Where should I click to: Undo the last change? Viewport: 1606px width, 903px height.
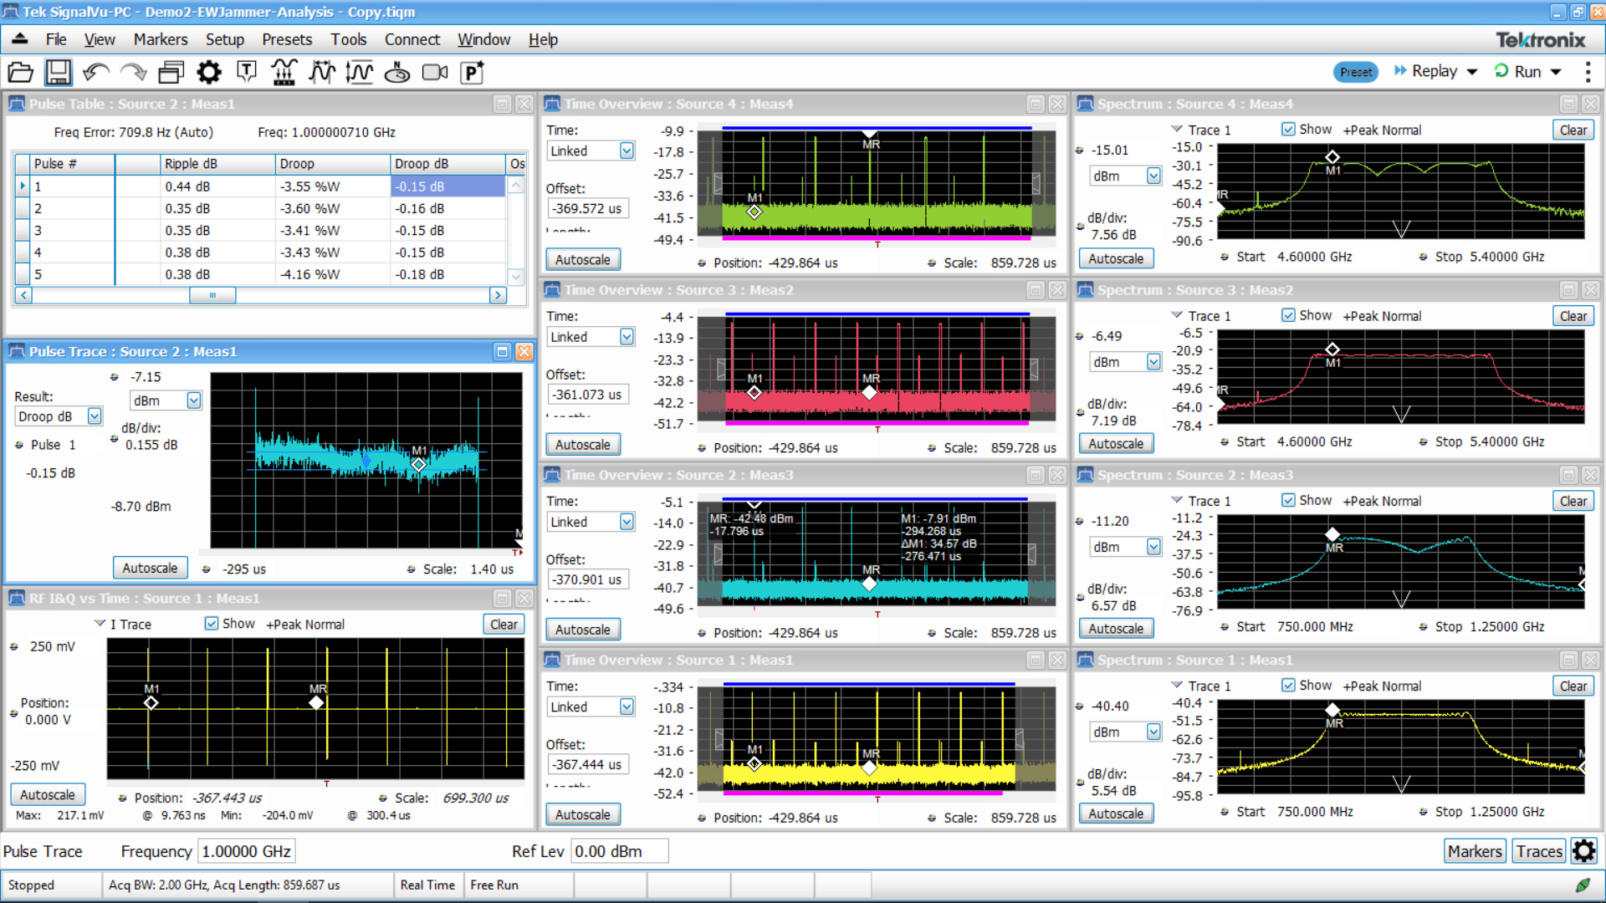click(95, 73)
